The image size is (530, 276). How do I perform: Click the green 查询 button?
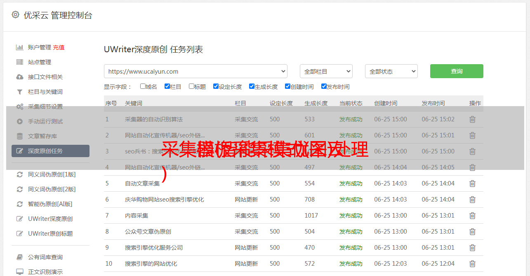point(457,71)
